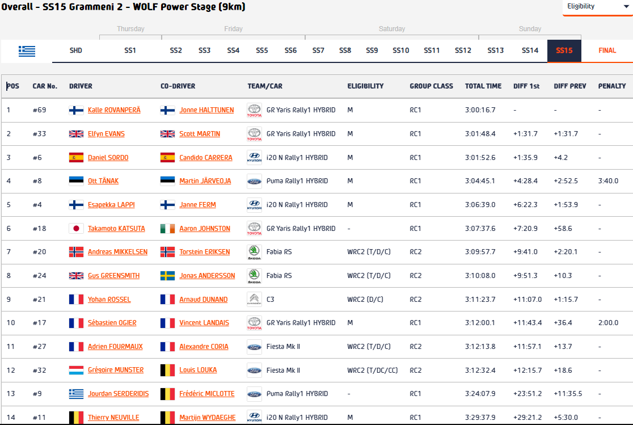This screenshot has height=425, width=633.
Task: Click diff value +29:21.2
Action: 527,417
